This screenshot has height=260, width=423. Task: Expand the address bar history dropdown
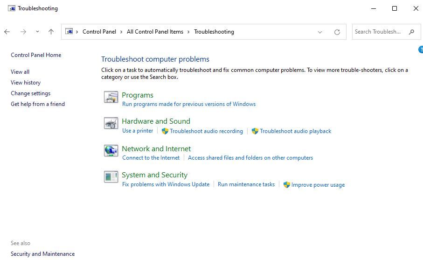(x=320, y=32)
